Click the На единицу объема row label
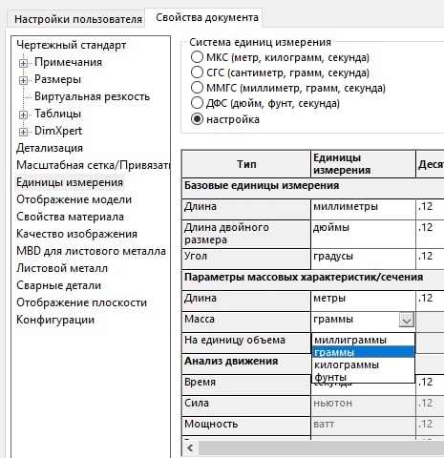This screenshot has height=458, width=444. (246, 343)
